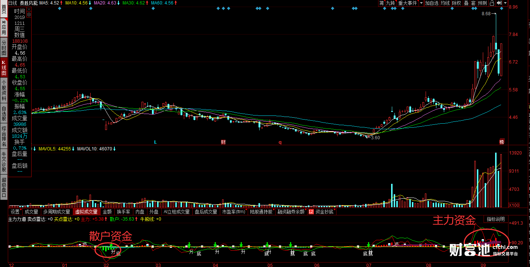Expand the 重大事件 dropdown arrow
The height and width of the screenshot is (267, 530).
421,3
